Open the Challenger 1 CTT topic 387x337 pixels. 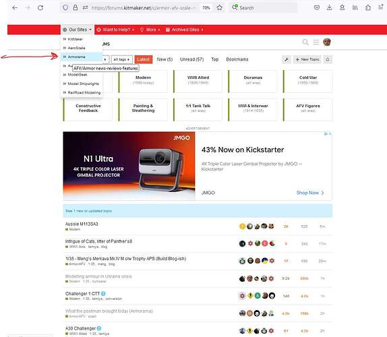pyautogui.click(x=82, y=294)
